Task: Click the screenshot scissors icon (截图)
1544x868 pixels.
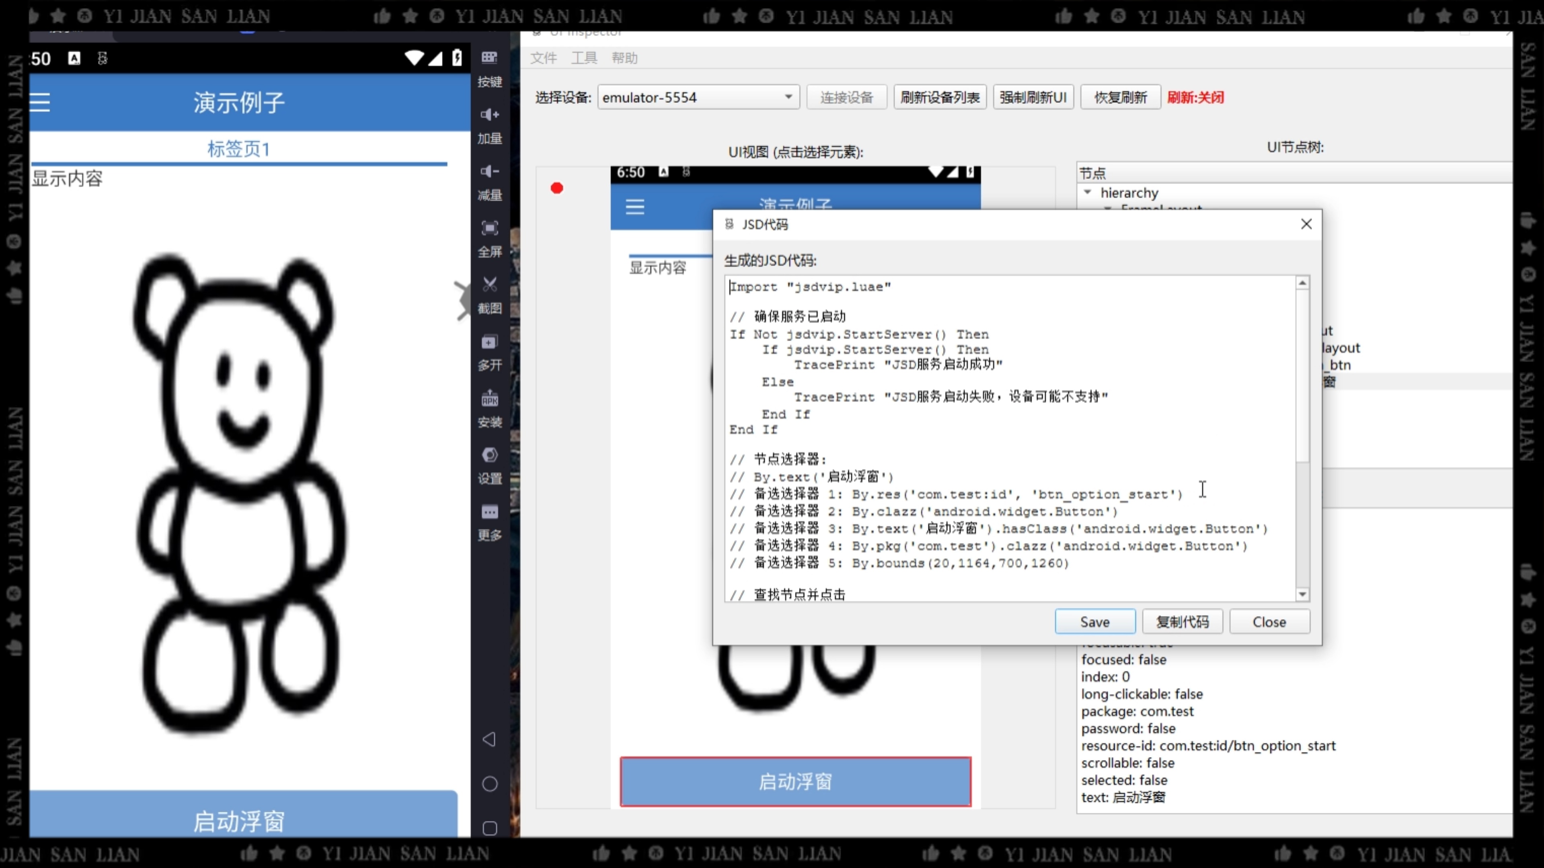Action: coord(489,285)
